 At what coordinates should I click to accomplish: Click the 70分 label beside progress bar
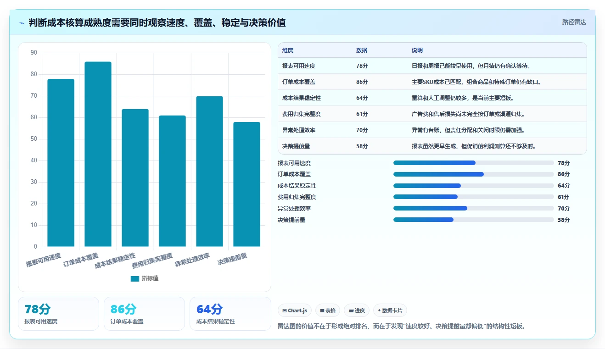tap(564, 208)
